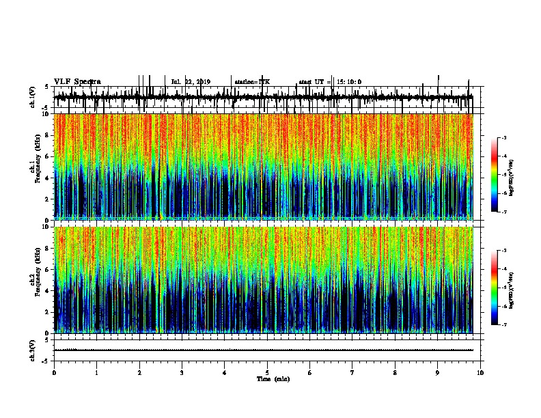Click the date "Jul. 22, 2019" in the header
Screen dimensions: 541x418
pos(191,82)
